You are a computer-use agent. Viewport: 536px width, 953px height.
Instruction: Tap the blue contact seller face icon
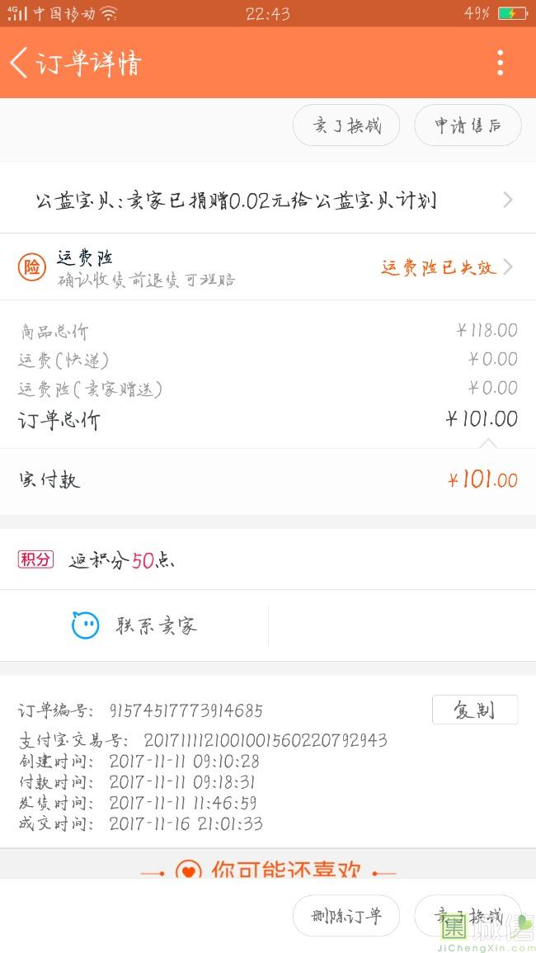tap(85, 625)
